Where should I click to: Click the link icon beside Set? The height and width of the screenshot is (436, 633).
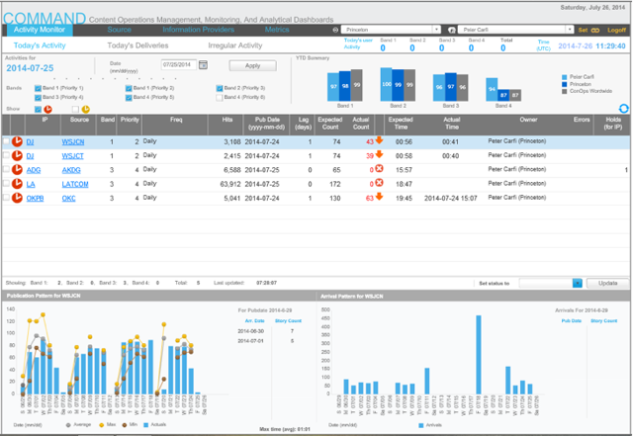[x=595, y=31]
